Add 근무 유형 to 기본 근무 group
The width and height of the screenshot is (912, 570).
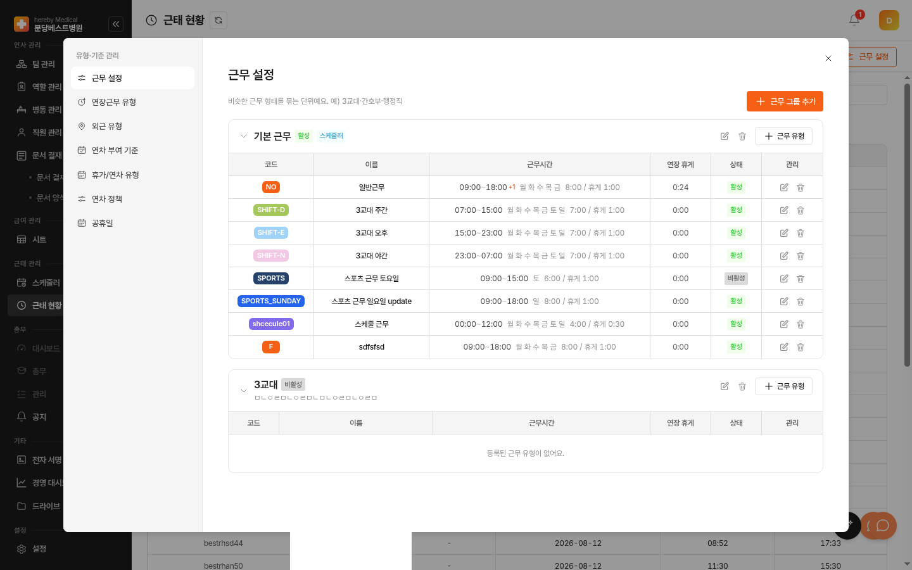pos(783,136)
